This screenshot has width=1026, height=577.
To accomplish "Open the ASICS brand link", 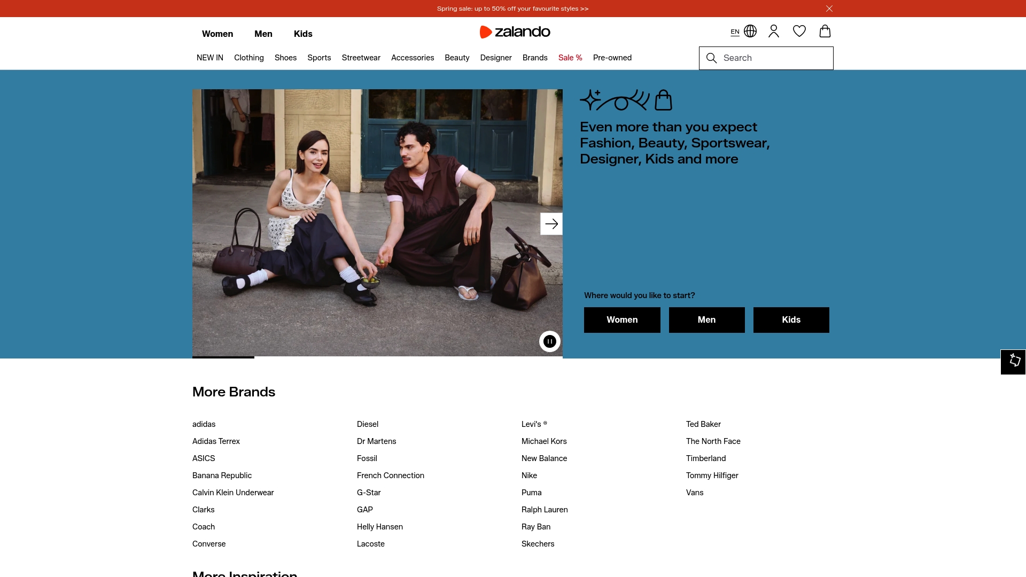I will (204, 458).
